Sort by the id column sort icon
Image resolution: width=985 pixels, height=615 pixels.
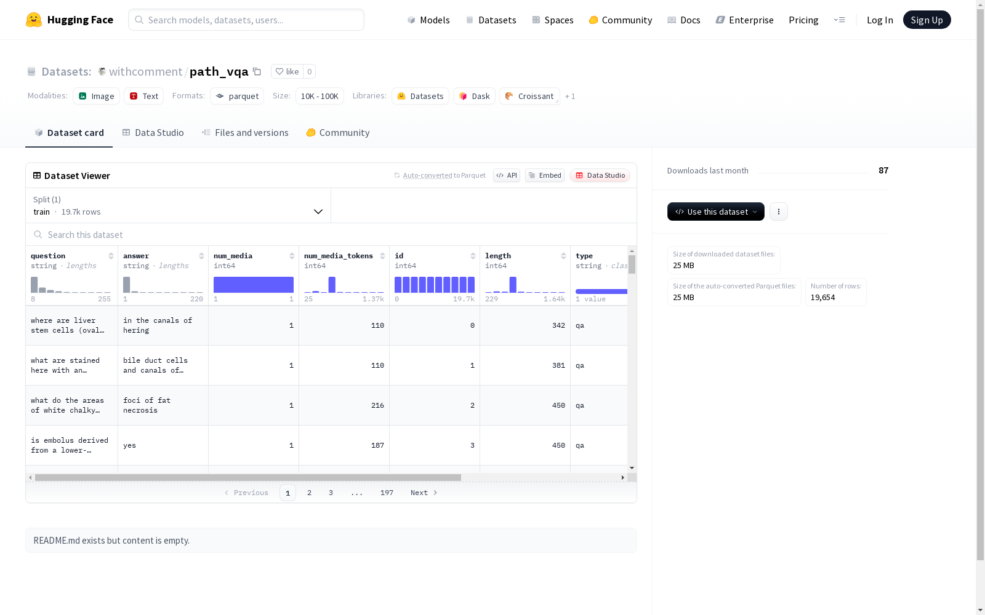473,256
